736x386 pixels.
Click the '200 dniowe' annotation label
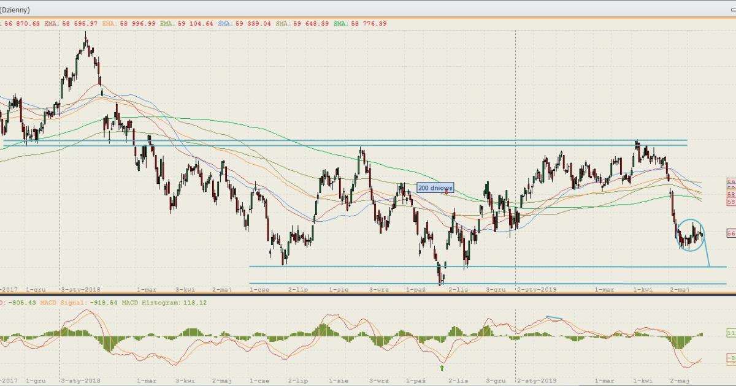[435, 187]
